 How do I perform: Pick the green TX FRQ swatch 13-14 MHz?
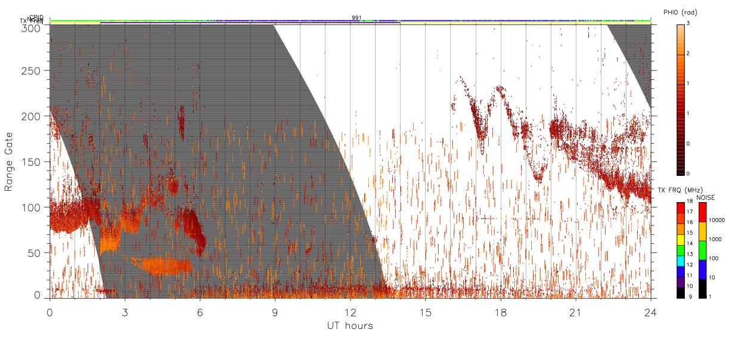(x=681, y=250)
